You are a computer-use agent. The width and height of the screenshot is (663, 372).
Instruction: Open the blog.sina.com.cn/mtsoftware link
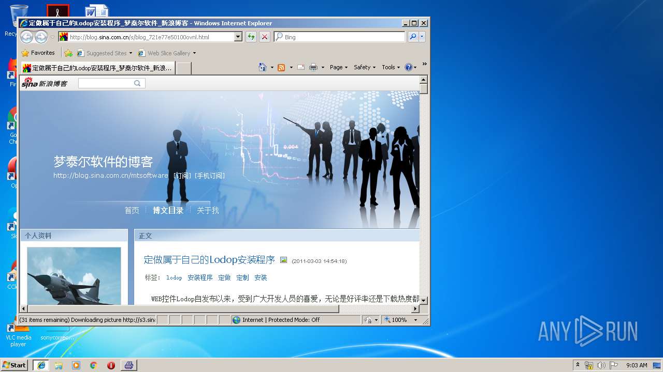pos(111,176)
